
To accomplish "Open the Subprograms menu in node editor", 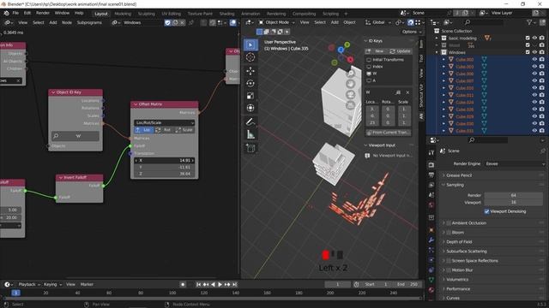I will point(89,23).
